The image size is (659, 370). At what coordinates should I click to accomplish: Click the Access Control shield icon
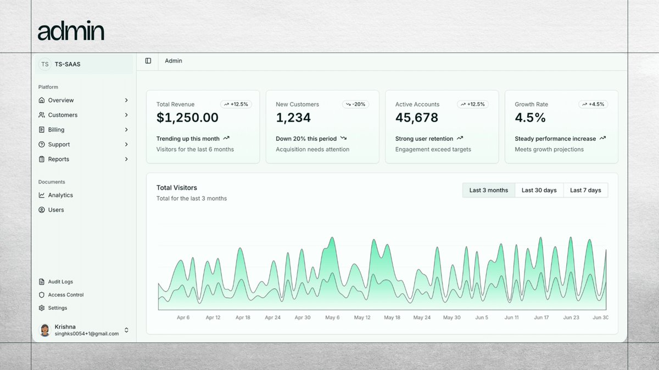(42, 295)
